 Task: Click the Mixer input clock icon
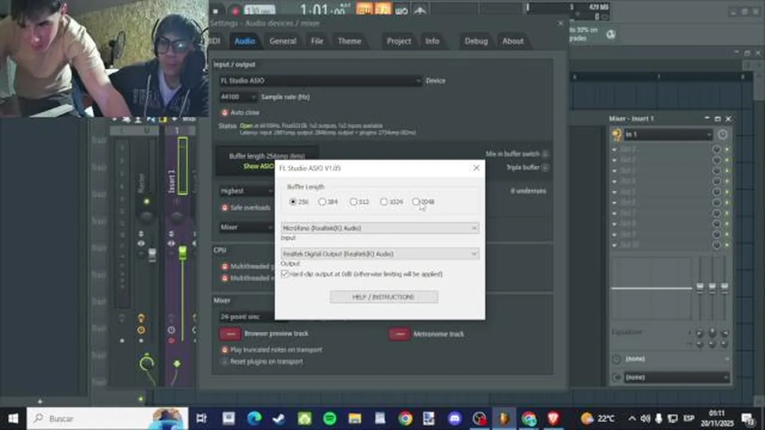coord(723,135)
